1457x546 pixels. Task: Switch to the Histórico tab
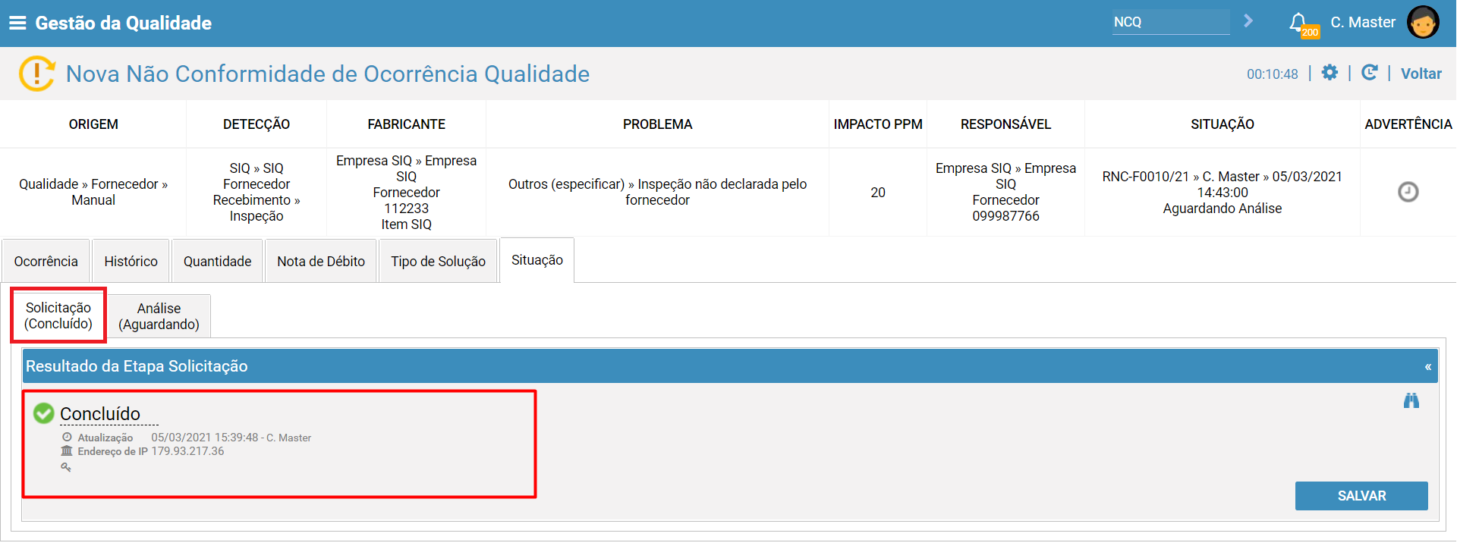[131, 261]
